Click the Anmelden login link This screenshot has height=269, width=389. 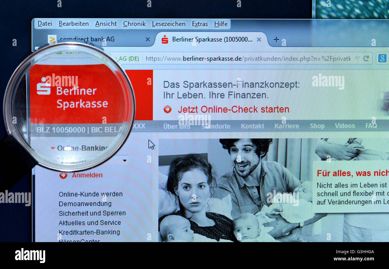tap(87, 175)
